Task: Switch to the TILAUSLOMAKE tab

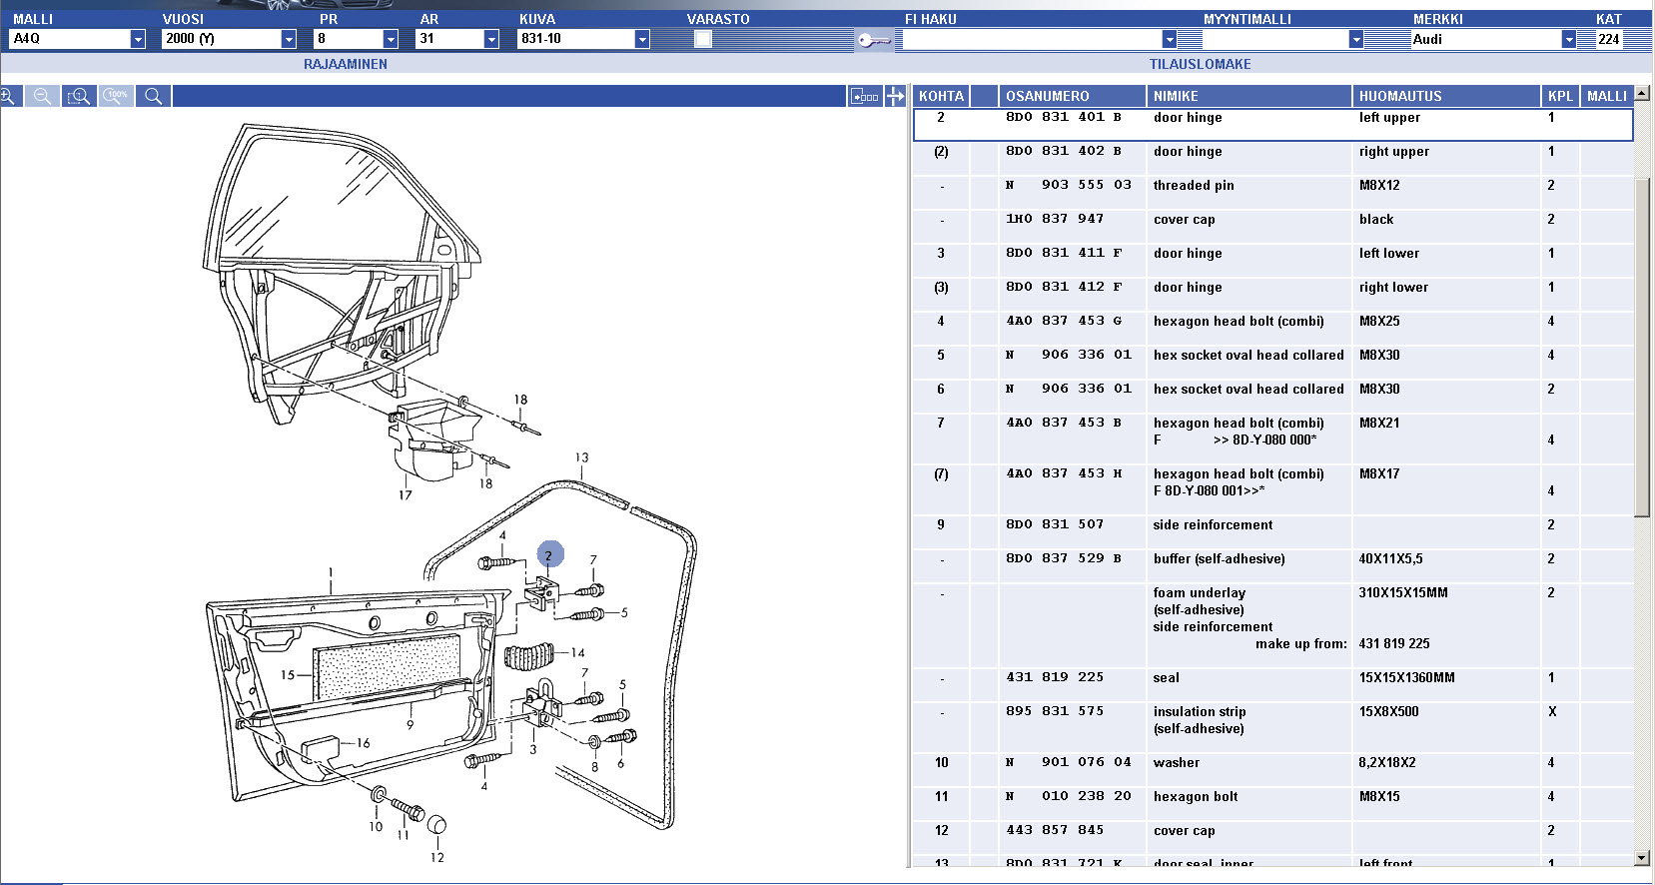Action: click(x=1200, y=64)
